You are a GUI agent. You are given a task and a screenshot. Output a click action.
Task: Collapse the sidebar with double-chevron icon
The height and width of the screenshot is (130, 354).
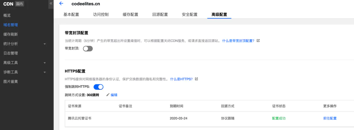(x=51, y=3)
